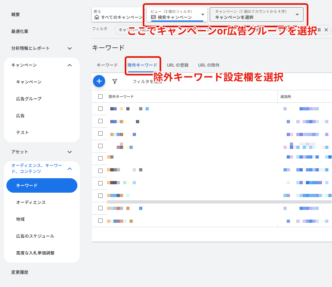Screen dimensions: 332x287
Task: Select the 除外キーワード tab
Action: tap(142, 65)
